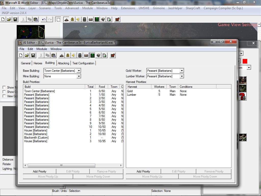
Task: Select the Blacksmith [Custom] build priority row
Action: (x=73, y=138)
